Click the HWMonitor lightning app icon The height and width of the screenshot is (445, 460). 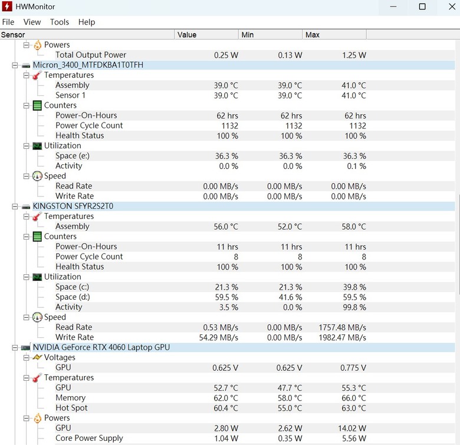coord(7,6)
